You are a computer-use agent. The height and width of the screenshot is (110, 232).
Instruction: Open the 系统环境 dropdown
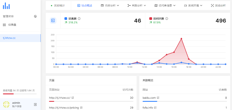point(193,6)
